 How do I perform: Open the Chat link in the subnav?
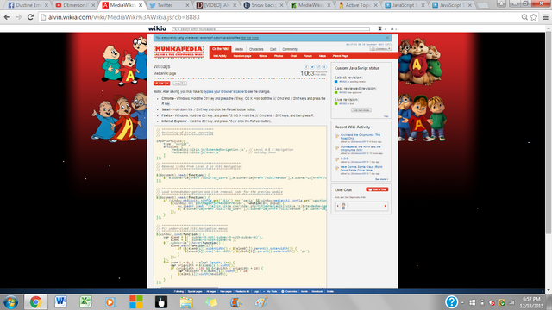pos(293,56)
